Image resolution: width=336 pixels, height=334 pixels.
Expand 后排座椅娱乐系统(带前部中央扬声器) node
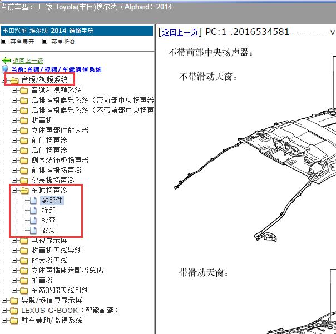14,100
